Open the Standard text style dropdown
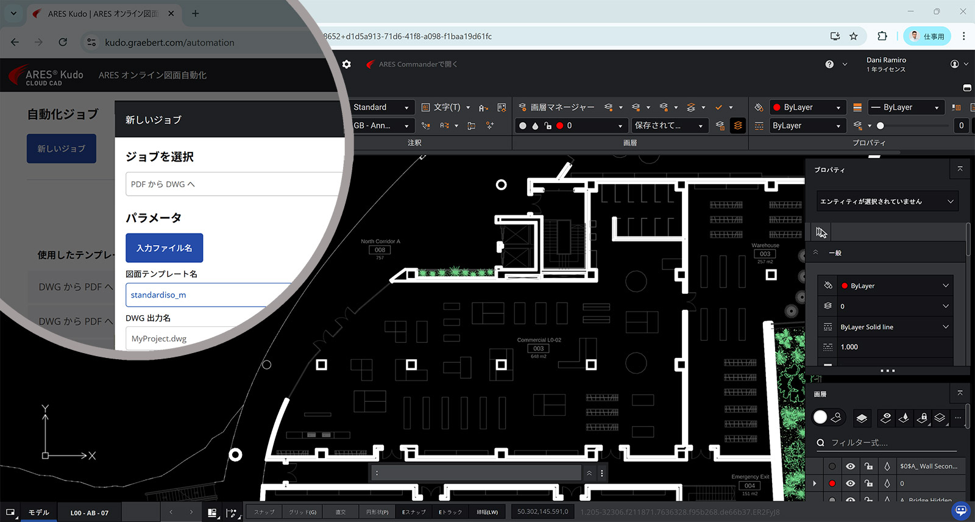This screenshot has width=975, height=522. coord(381,107)
